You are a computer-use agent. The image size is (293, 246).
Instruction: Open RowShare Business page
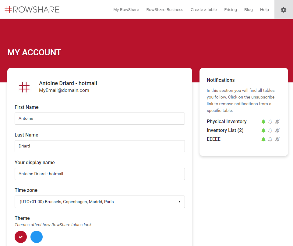point(165,10)
